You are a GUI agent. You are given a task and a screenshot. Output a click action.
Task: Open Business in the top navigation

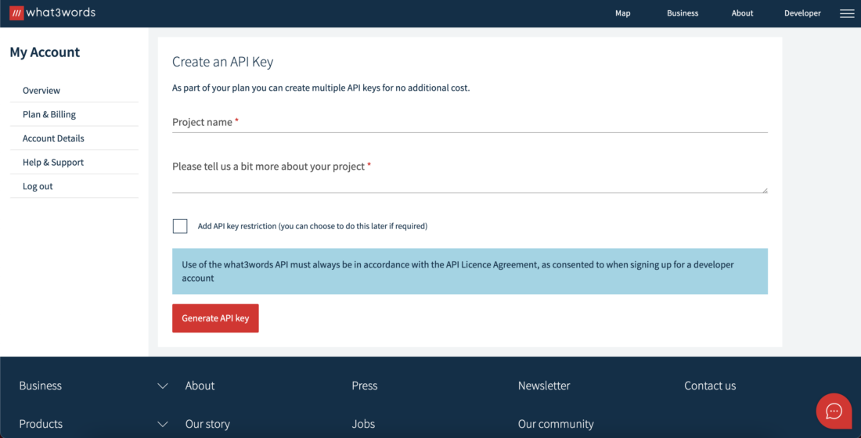(x=683, y=13)
